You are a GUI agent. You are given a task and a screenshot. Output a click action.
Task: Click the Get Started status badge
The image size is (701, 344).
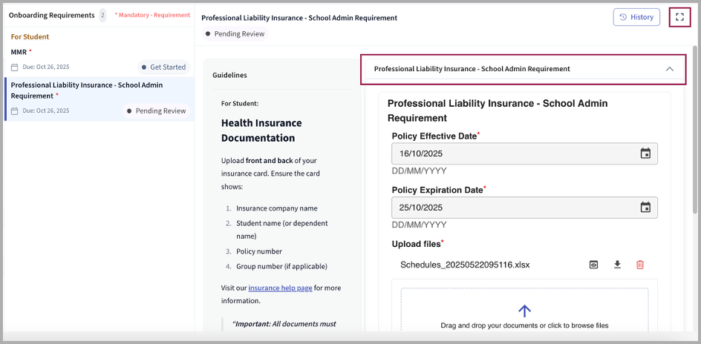163,67
